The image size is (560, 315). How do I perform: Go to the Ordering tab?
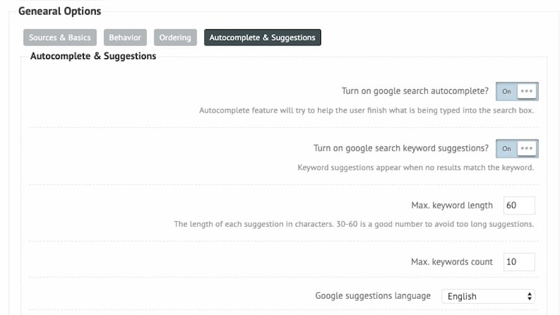[175, 37]
